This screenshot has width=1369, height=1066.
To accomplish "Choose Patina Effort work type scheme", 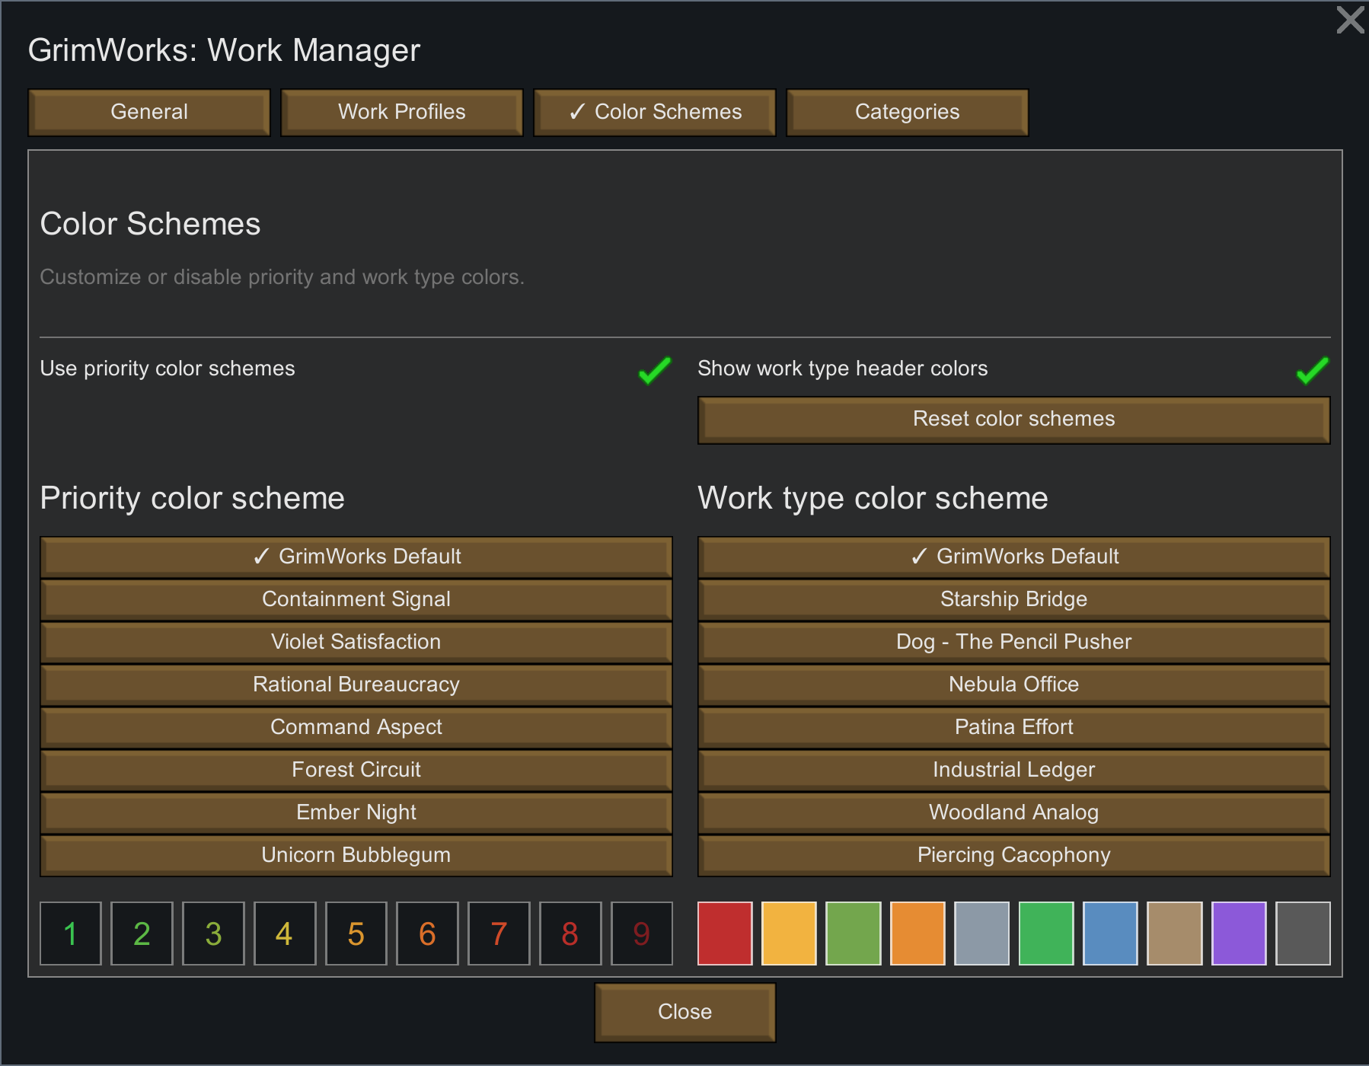I will coord(1014,727).
